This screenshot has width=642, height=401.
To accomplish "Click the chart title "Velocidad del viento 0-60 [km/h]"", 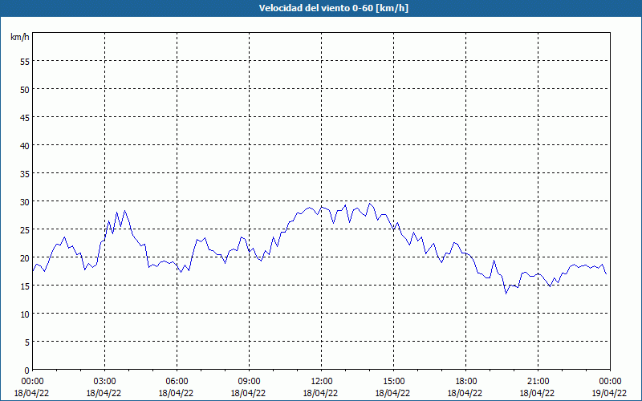I will 333,8.
